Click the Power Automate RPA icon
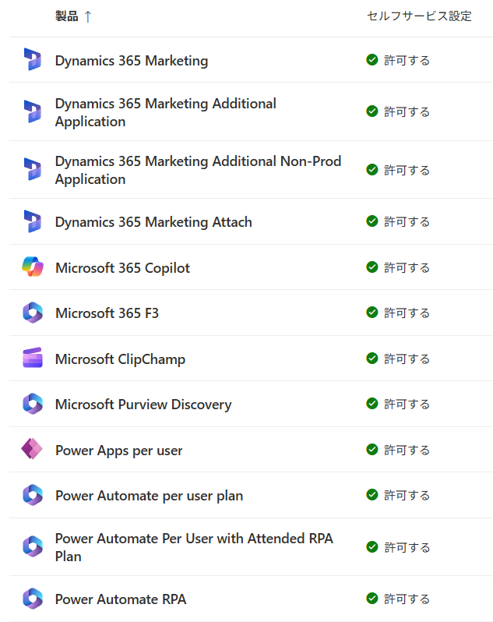The height and width of the screenshot is (622, 493). pos(33,599)
